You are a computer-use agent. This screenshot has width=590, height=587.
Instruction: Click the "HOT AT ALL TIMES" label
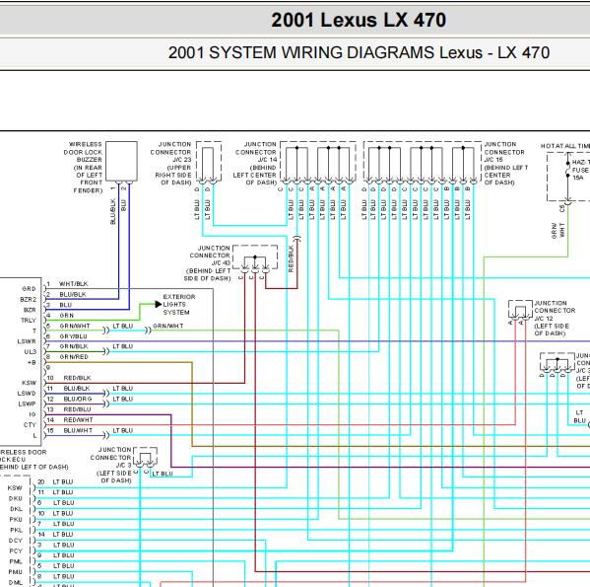(x=565, y=146)
